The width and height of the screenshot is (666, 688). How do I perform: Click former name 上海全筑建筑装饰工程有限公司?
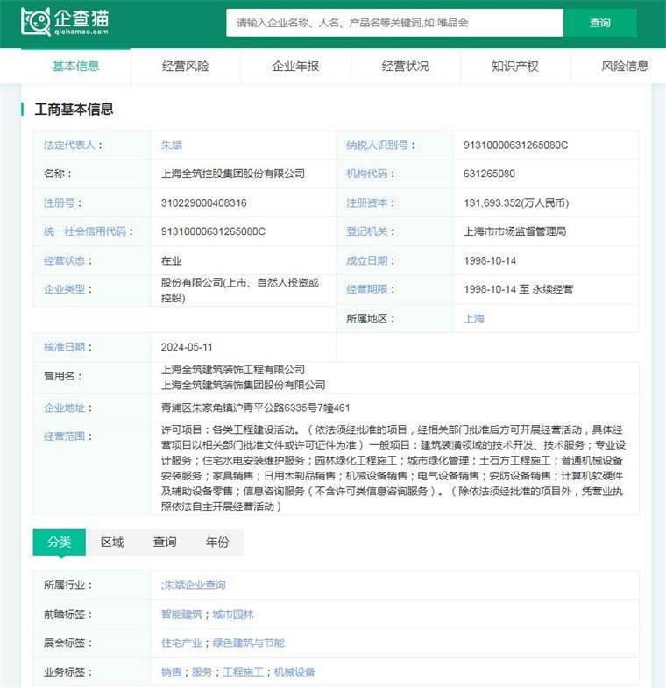(233, 370)
